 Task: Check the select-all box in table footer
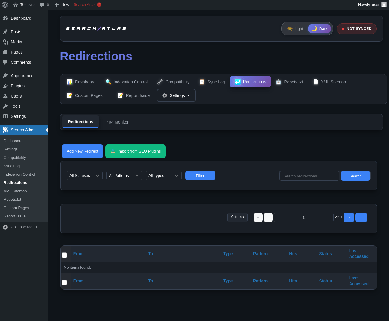pyautogui.click(x=64, y=282)
